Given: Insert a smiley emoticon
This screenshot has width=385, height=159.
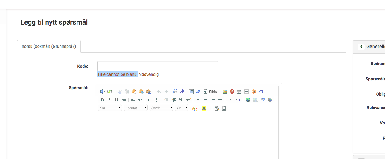Looking at the screenshot, I should (x=254, y=92).
